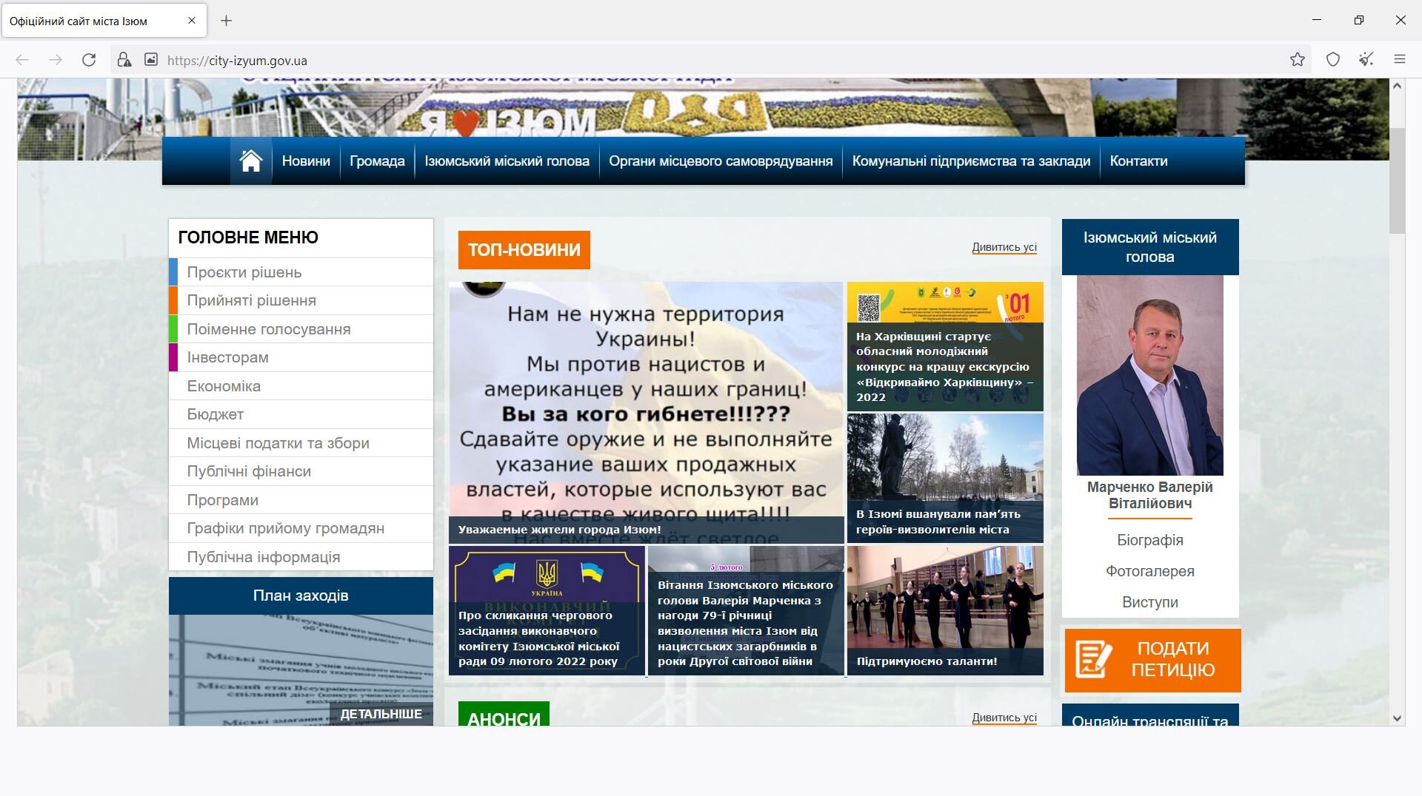
Task: Open a new browser tab
Action: pos(227,21)
